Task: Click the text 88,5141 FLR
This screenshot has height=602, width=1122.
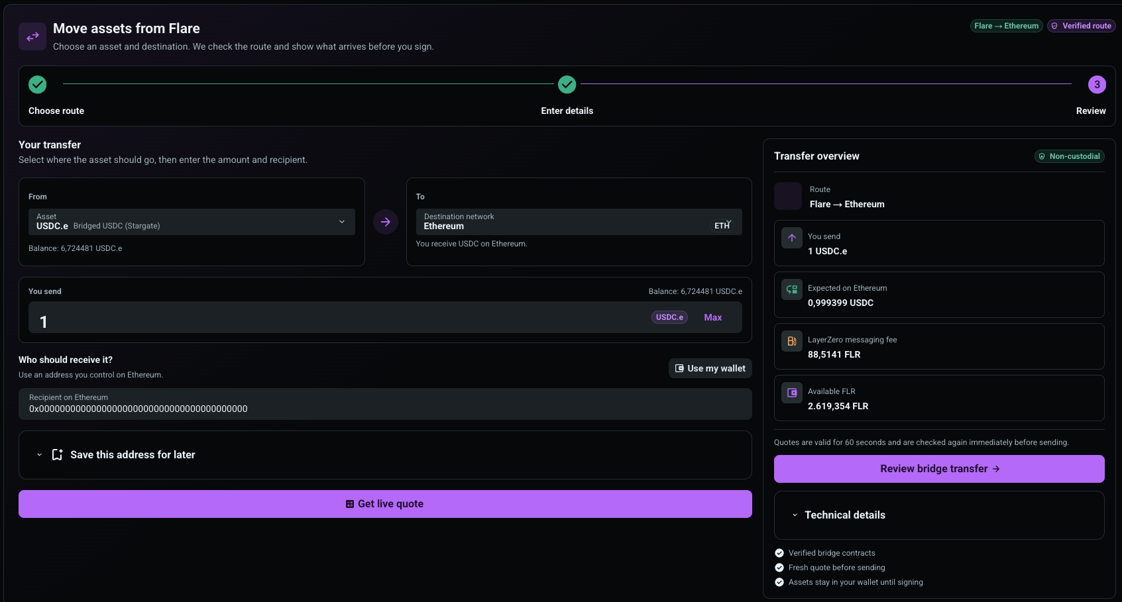Action: [x=834, y=354]
